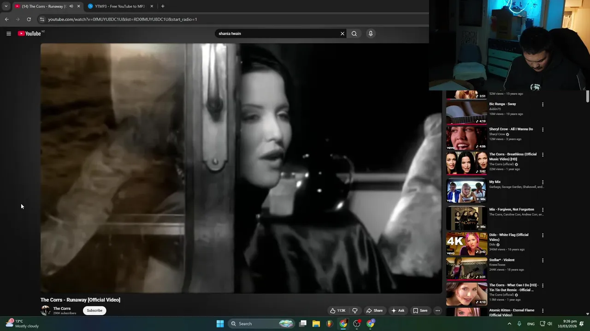590x331 pixels.
Task: Open options for What Can I Do remix
Action: [543, 285]
